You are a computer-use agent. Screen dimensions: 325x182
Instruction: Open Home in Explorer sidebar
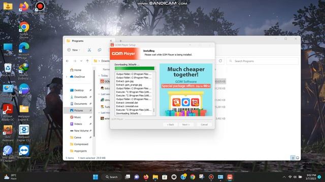point(76,70)
